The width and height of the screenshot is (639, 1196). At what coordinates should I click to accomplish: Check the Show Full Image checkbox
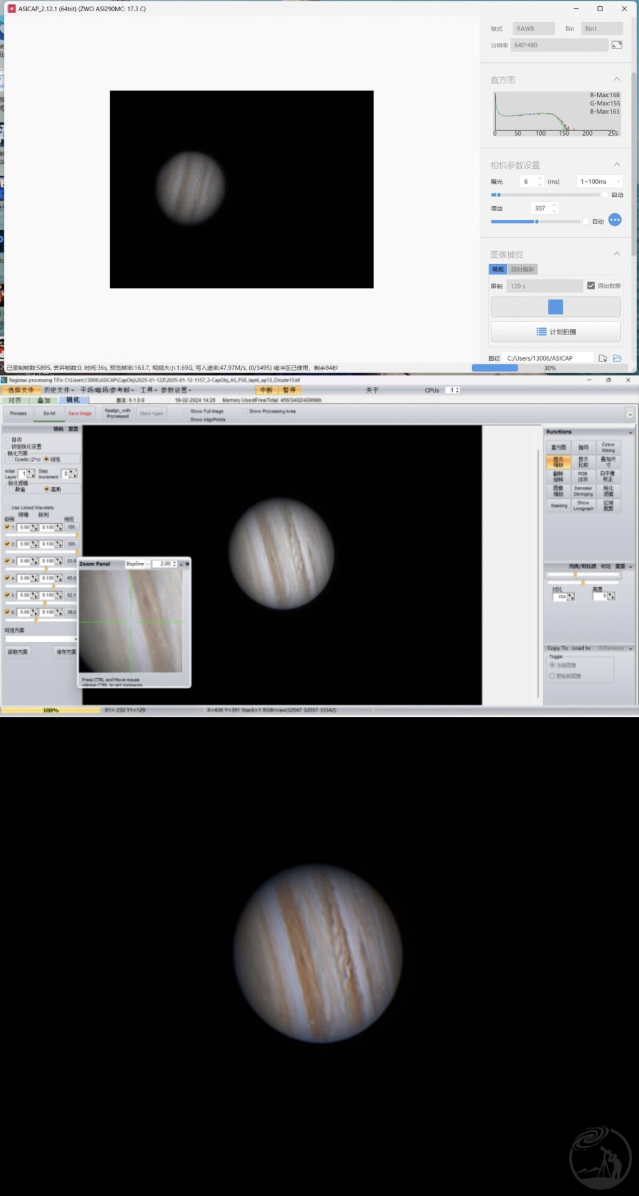(x=186, y=411)
